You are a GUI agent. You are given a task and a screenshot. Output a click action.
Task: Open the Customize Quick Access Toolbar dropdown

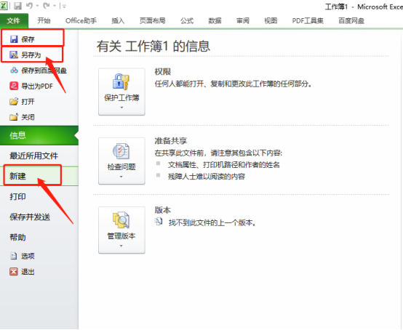tap(64, 6)
